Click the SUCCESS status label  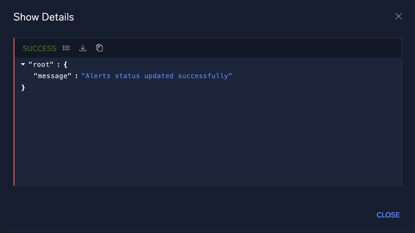click(39, 48)
